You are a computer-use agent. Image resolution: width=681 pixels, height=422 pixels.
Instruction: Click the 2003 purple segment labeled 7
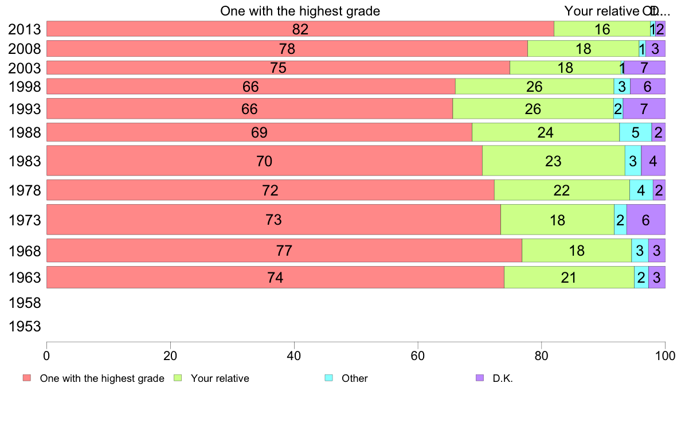(644, 68)
